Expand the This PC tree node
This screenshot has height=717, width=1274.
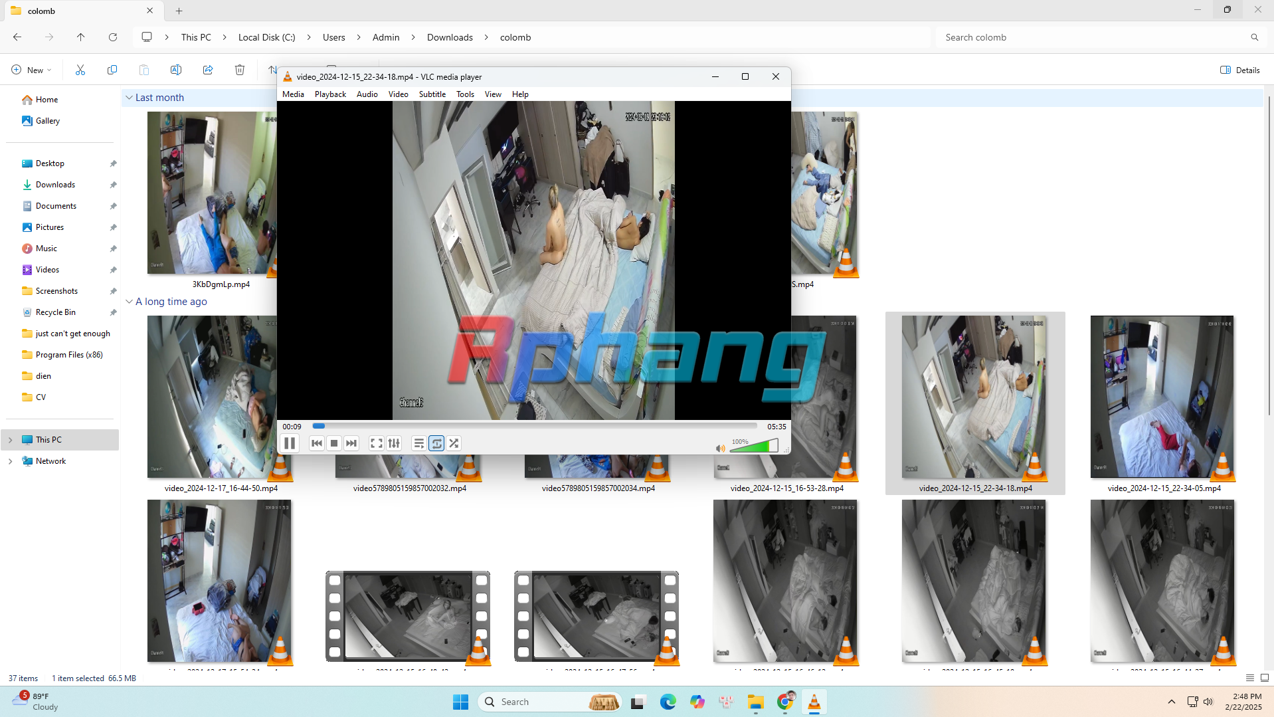tap(10, 440)
